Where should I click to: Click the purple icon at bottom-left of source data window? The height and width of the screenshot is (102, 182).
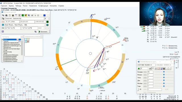coord(3,31)
